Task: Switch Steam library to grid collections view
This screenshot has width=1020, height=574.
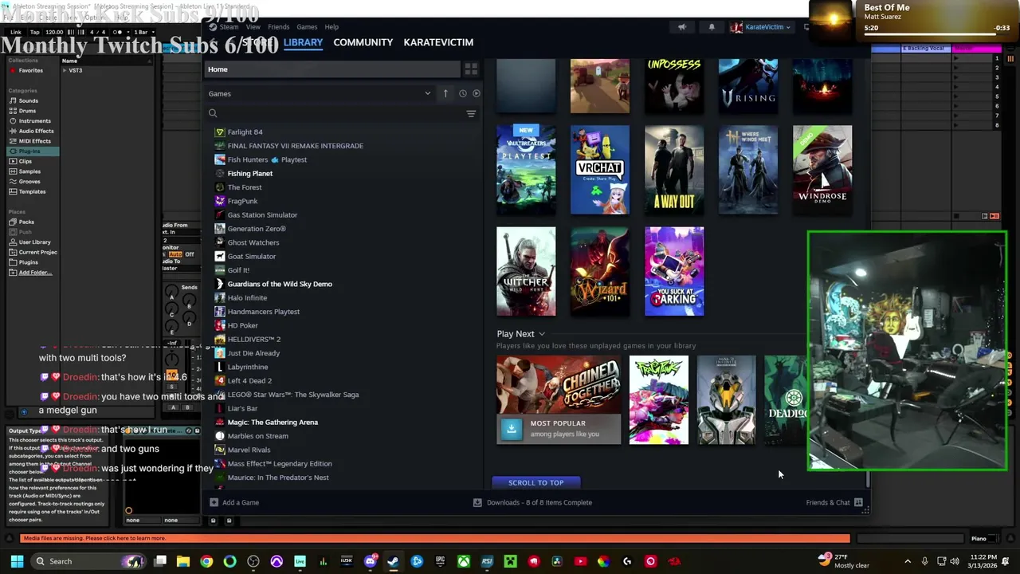Action: 471,69
